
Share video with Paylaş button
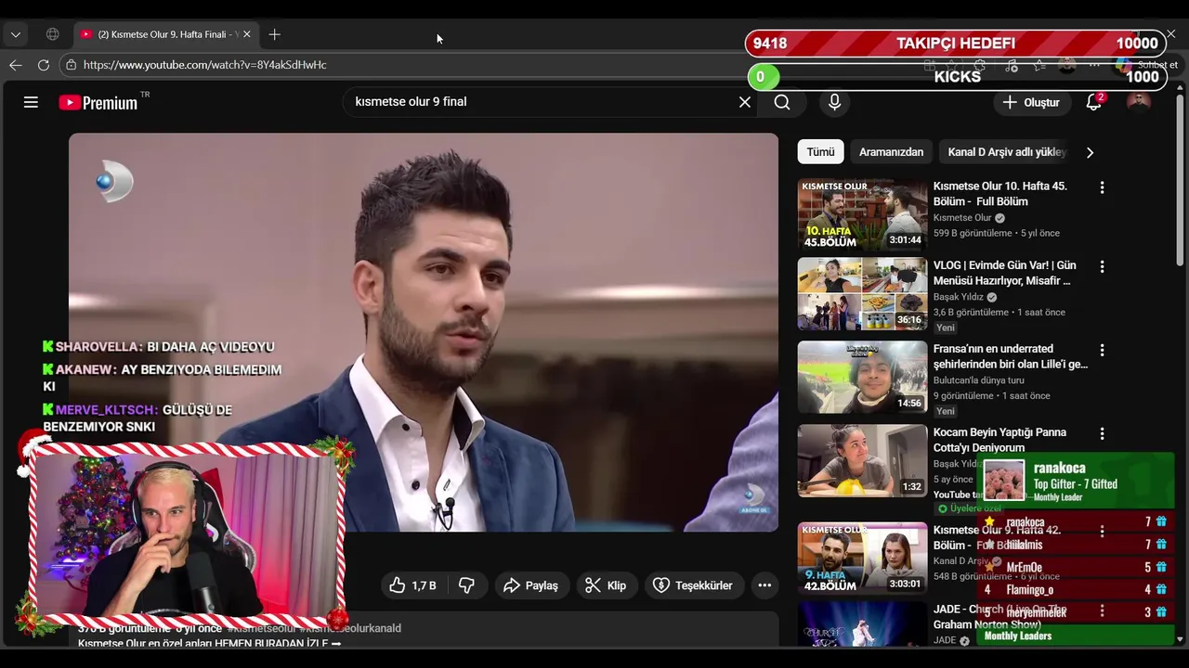click(530, 585)
